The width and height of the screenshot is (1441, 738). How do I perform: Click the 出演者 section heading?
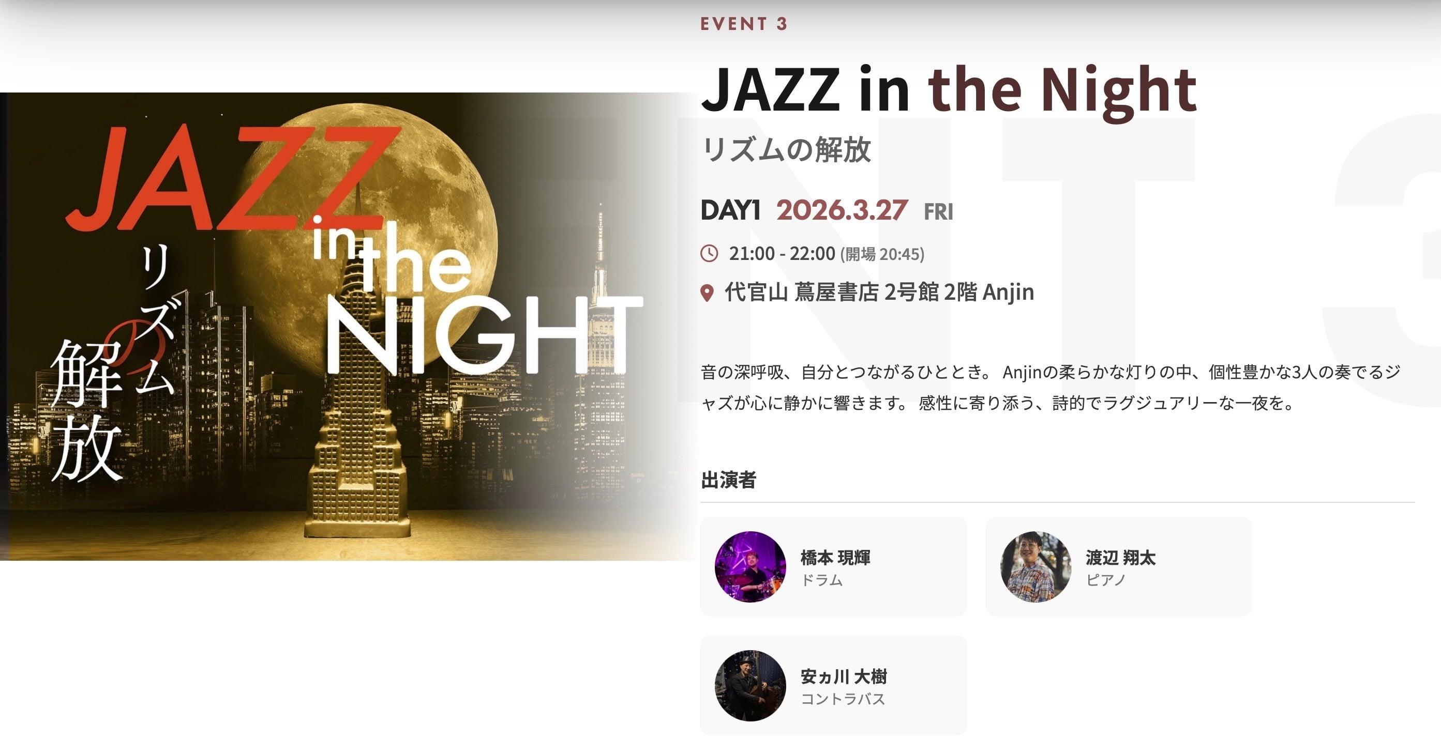pyautogui.click(x=728, y=480)
